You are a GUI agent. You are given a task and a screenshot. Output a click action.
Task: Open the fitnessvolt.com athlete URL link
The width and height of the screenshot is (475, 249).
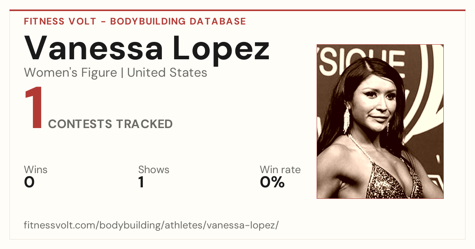coord(151,226)
